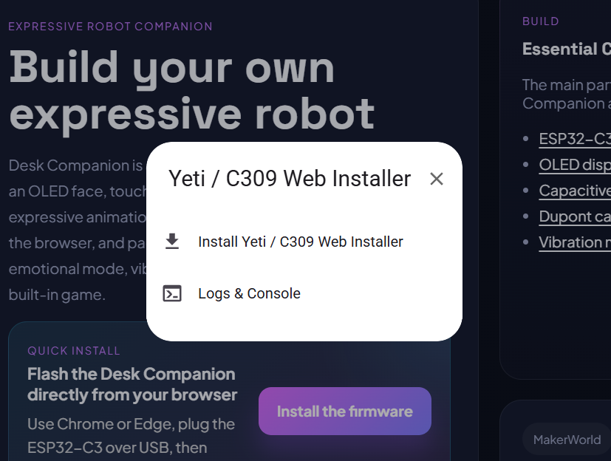Image resolution: width=611 pixels, height=461 pixels.
Task: Click the Build your own expressive robot heading
Action: [x=191, y=89]
